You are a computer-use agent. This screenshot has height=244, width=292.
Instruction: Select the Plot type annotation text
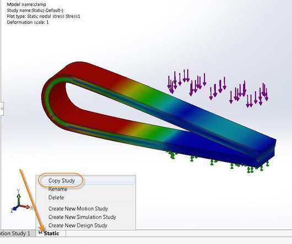(44, 16)
